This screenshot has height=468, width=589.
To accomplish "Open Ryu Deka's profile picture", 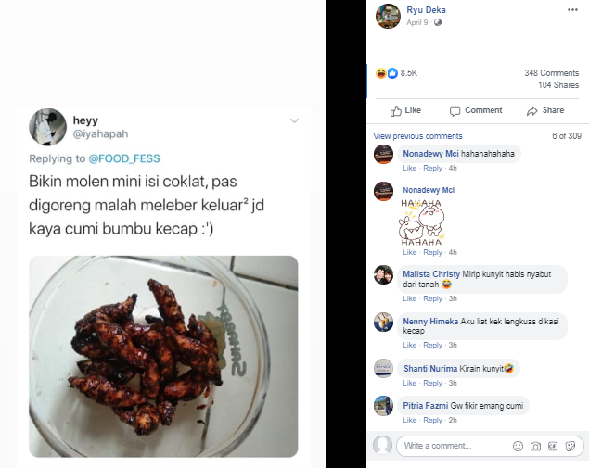I will (x=388, y=15).
